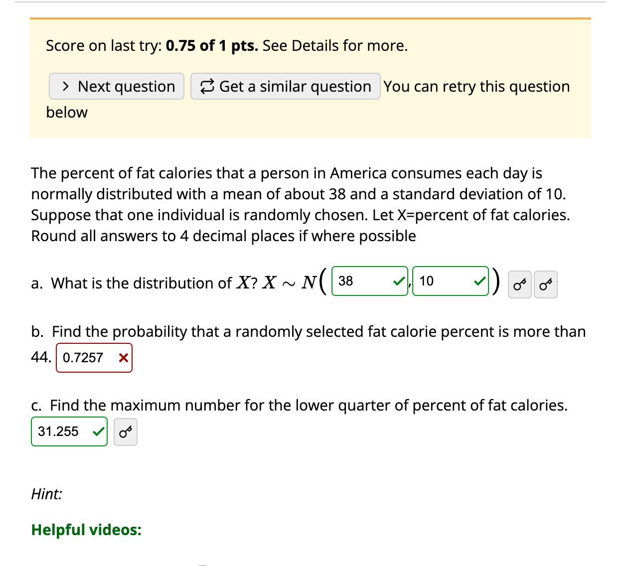
Task: Click the red X inside the 0.7257 answer box
Action: [x=123, y=357]
